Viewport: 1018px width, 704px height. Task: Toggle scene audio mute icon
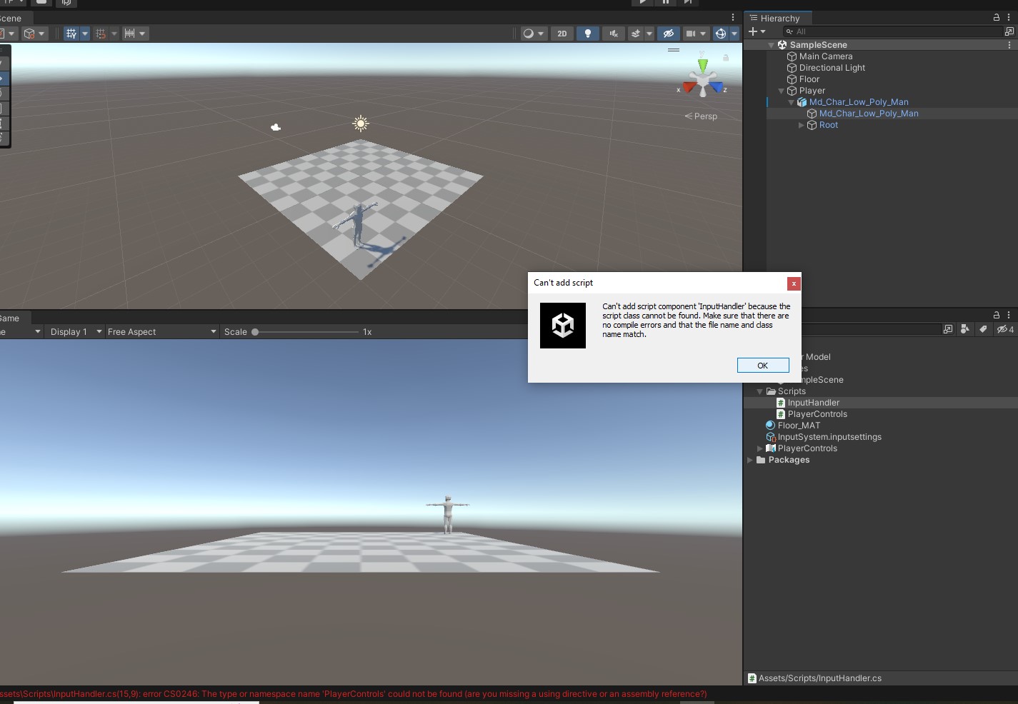(x=614, y=34)
